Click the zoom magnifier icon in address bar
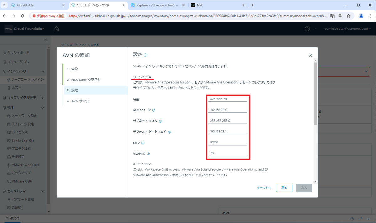This screenshot has width=376, height=223. tap(340, 16)
